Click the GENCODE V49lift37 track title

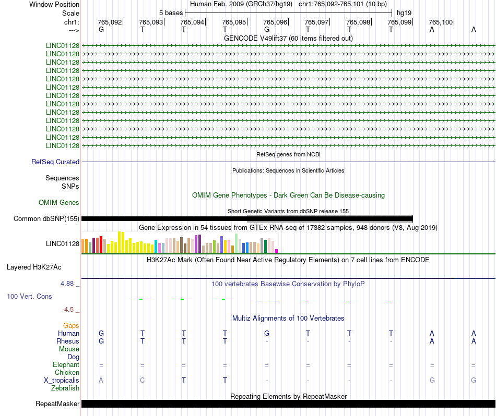coord(288,38)
